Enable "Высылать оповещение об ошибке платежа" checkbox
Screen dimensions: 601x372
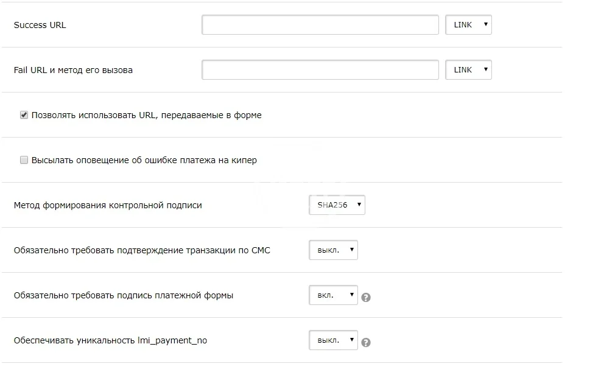tap(24, 160)
